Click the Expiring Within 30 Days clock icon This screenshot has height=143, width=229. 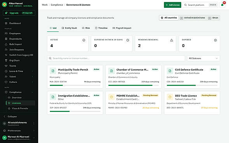pos(128,40)
